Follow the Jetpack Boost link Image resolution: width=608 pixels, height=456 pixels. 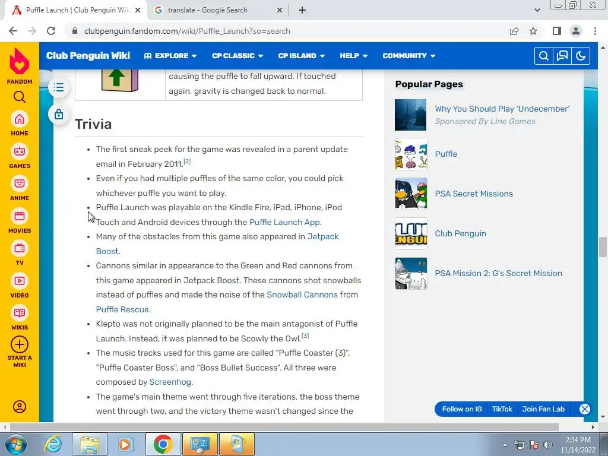217,244
